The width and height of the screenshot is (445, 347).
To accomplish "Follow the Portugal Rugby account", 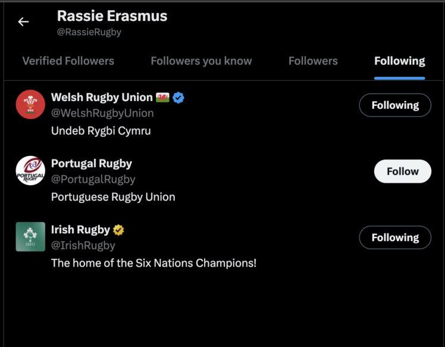I will (x=402, y=171).
